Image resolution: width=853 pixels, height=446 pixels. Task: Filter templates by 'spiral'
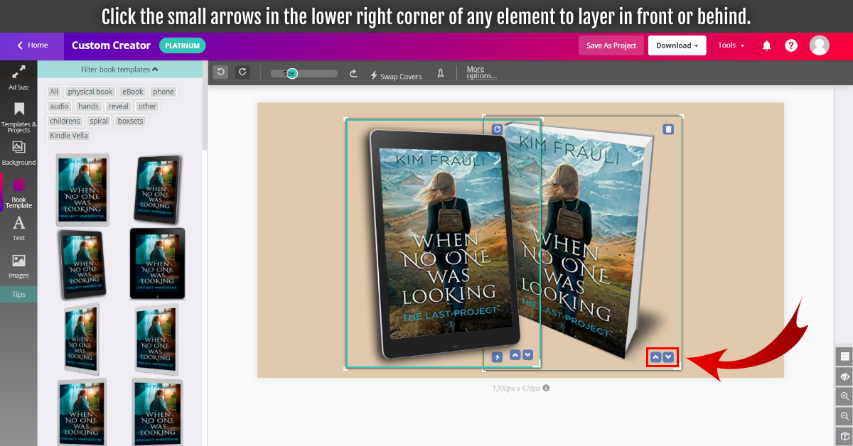click(x=99, y=121)
